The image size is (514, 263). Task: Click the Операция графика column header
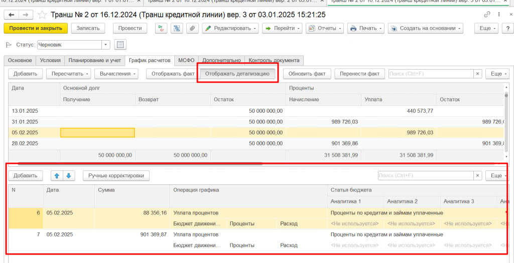[248, 195]
